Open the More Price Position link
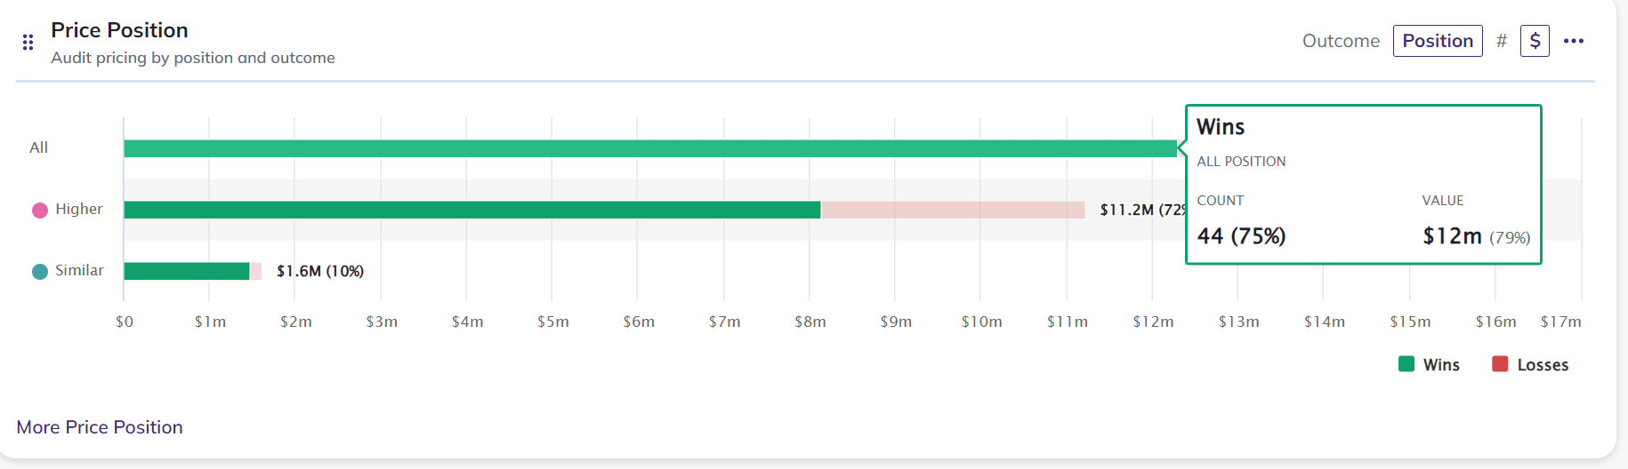The width and height of the screenshot is (1628, 469). [x=100, y=427]
